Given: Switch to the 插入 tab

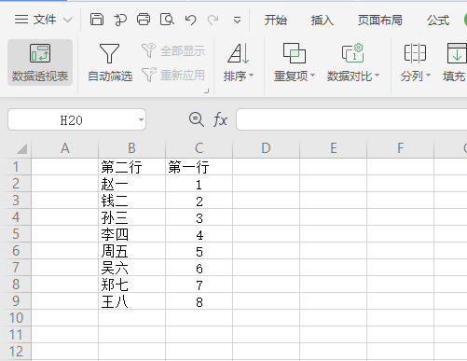Looking at the screenshot, I should pyautogui.click(x=323, y=21).
